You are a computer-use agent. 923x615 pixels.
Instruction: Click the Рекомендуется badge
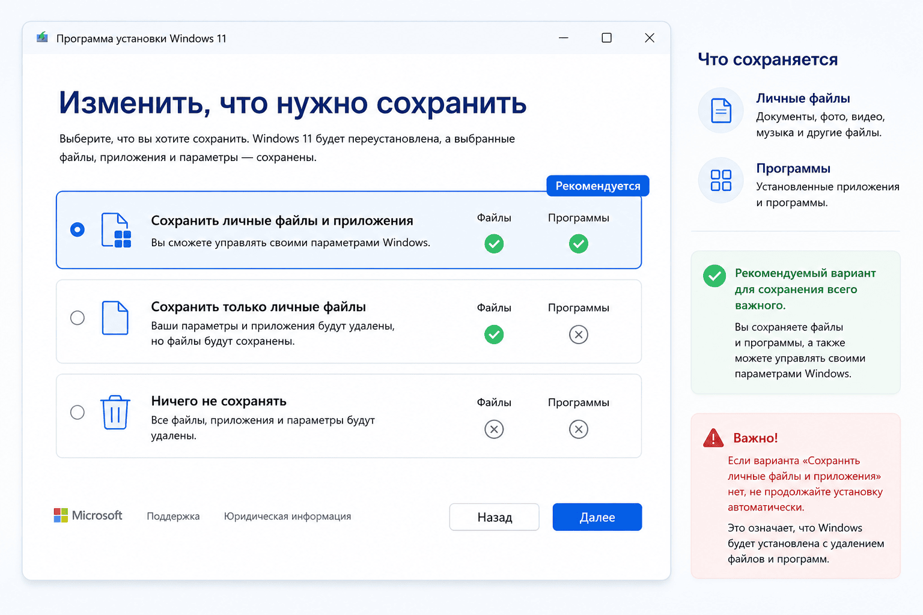[598, 186]
